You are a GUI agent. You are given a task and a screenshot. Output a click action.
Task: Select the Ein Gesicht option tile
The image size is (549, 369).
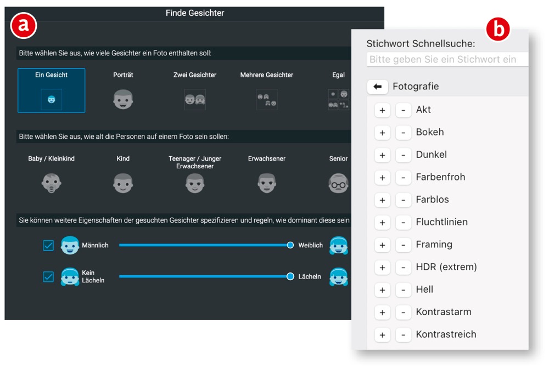pos(52,90)
